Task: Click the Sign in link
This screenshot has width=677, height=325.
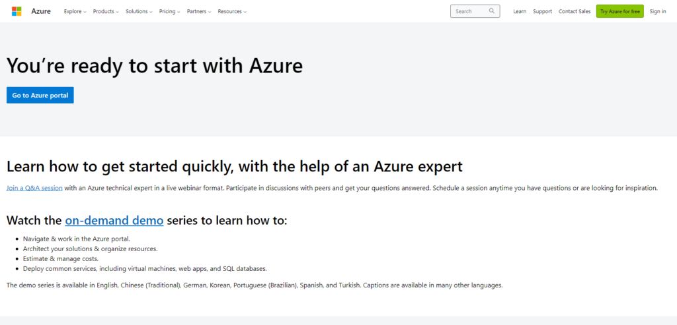Action: (658, 11)
